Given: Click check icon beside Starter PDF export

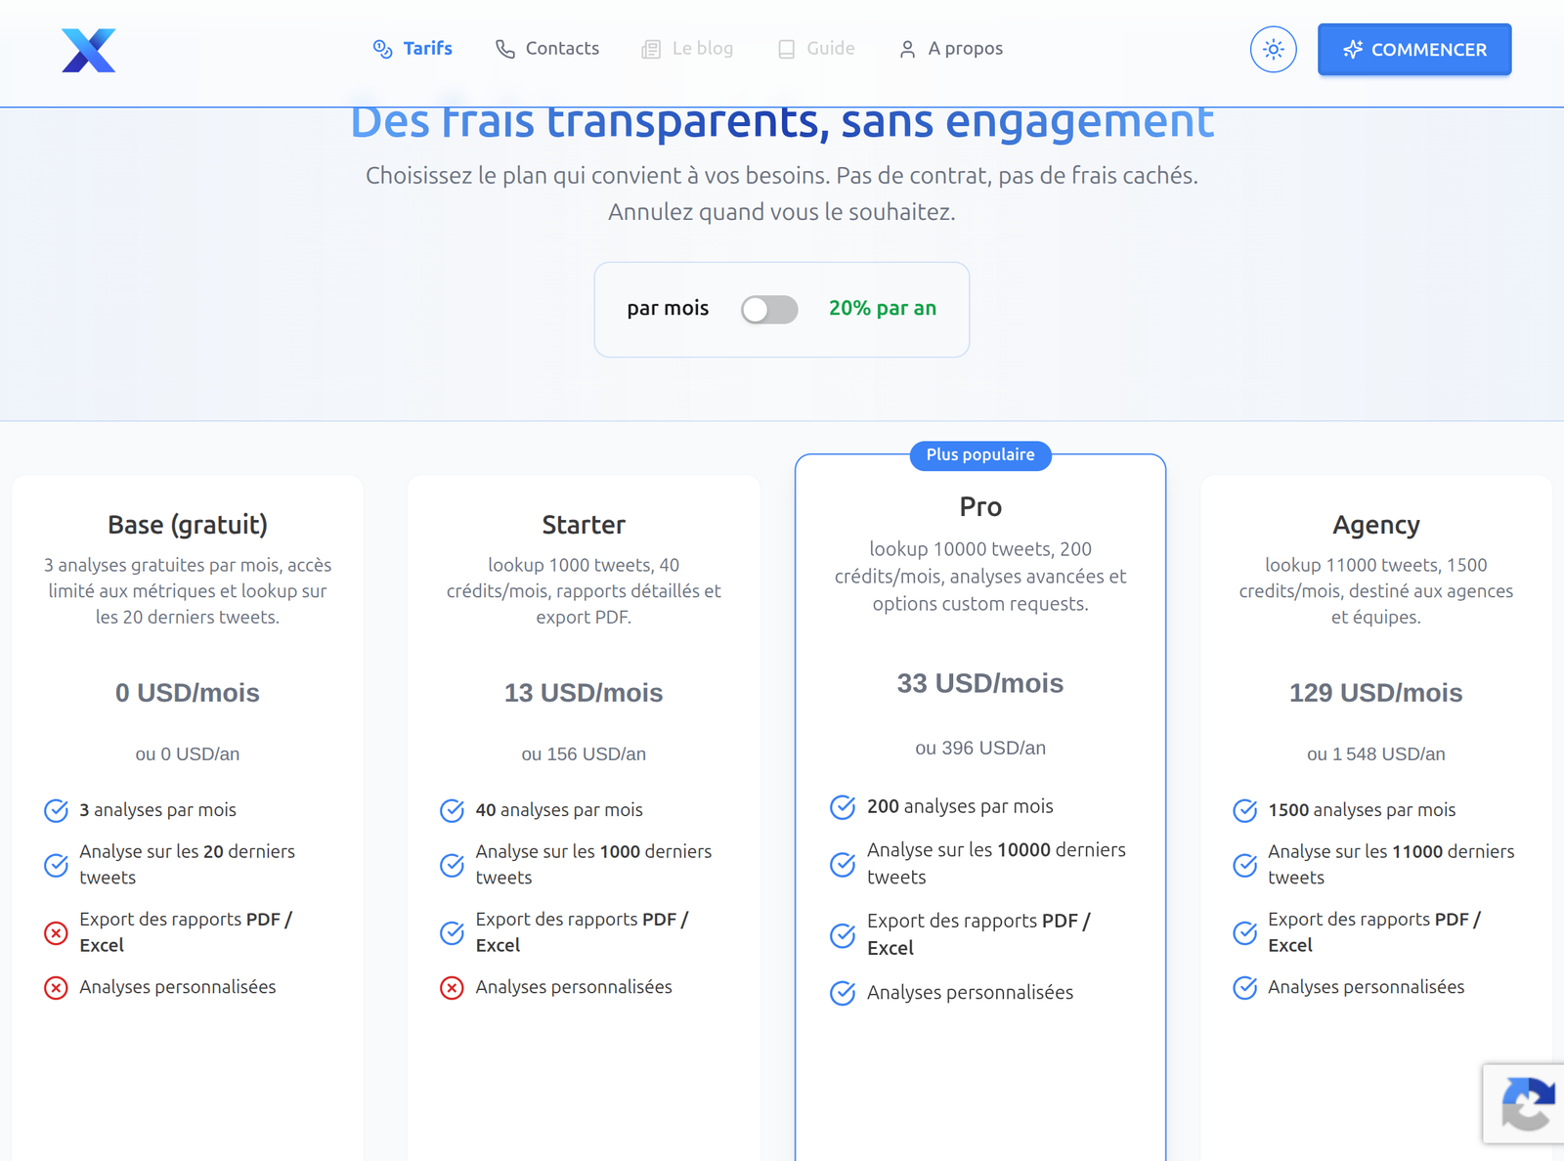Looking at the screenshot, I should (453, 933).
